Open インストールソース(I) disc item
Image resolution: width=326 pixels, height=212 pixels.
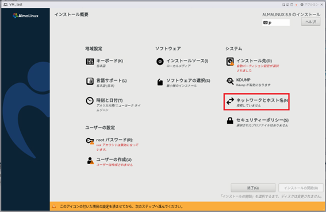182,63
